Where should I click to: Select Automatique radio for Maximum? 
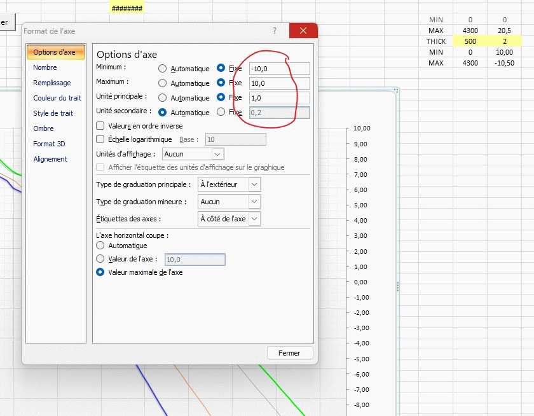(163, 83)
